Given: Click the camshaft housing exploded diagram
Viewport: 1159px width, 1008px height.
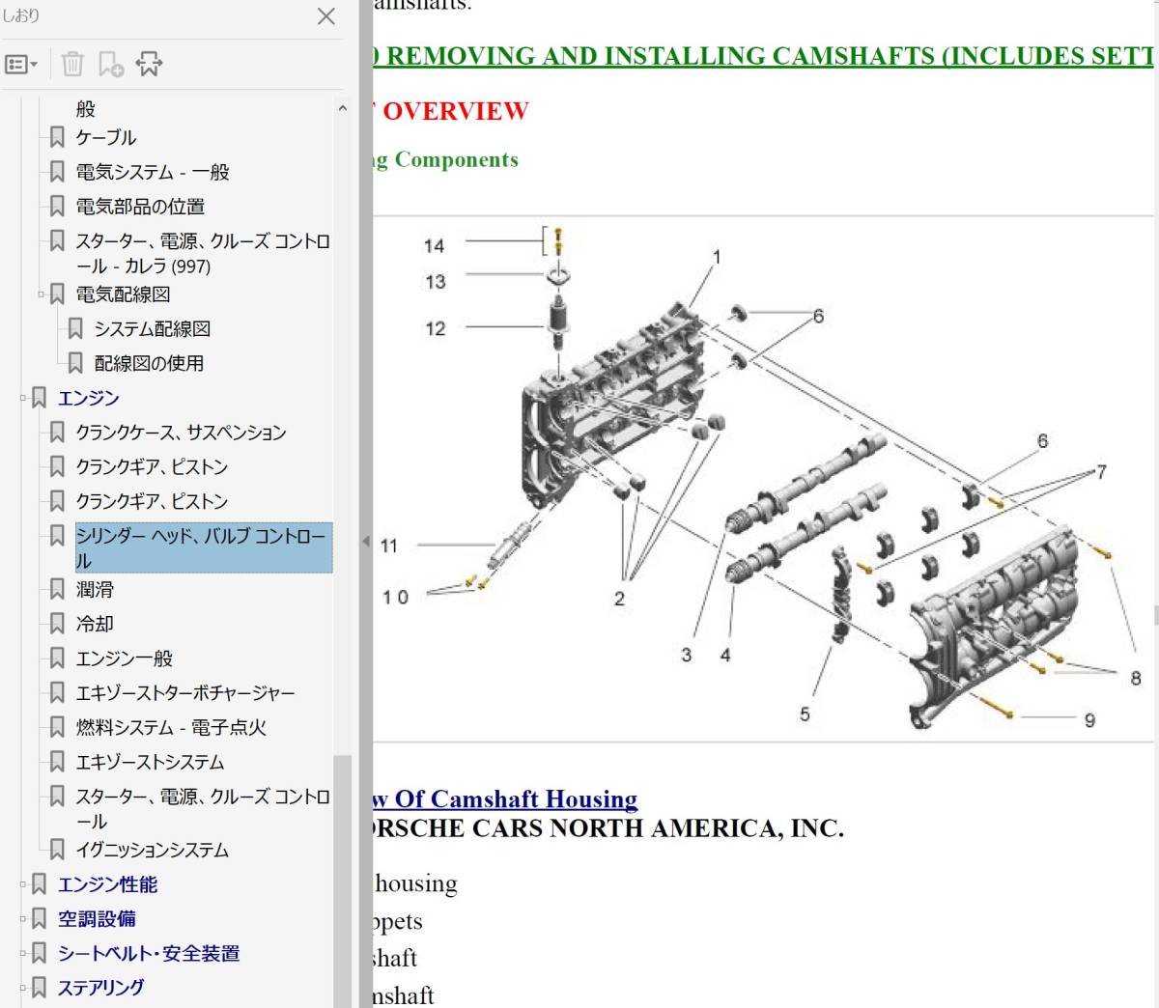Looking at the screenshot, I should click(x=762, y=480).
